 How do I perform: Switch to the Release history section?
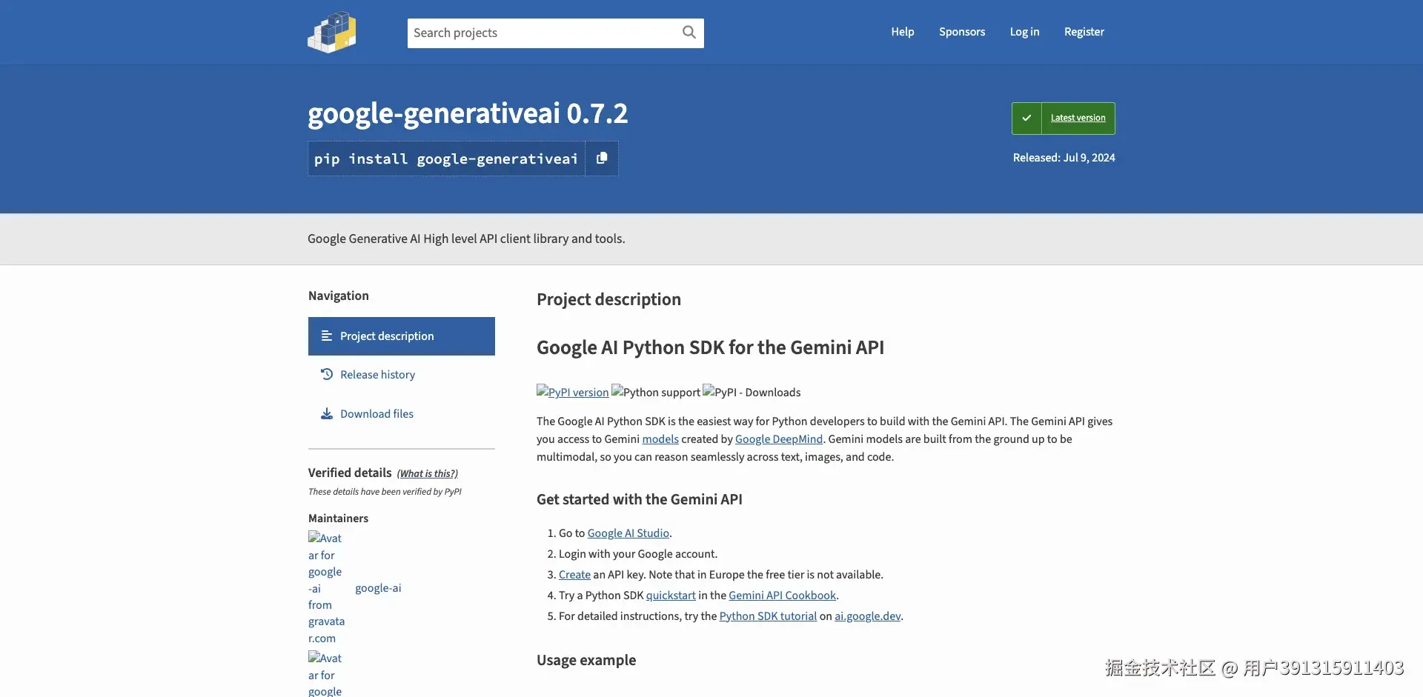point(378,374)
